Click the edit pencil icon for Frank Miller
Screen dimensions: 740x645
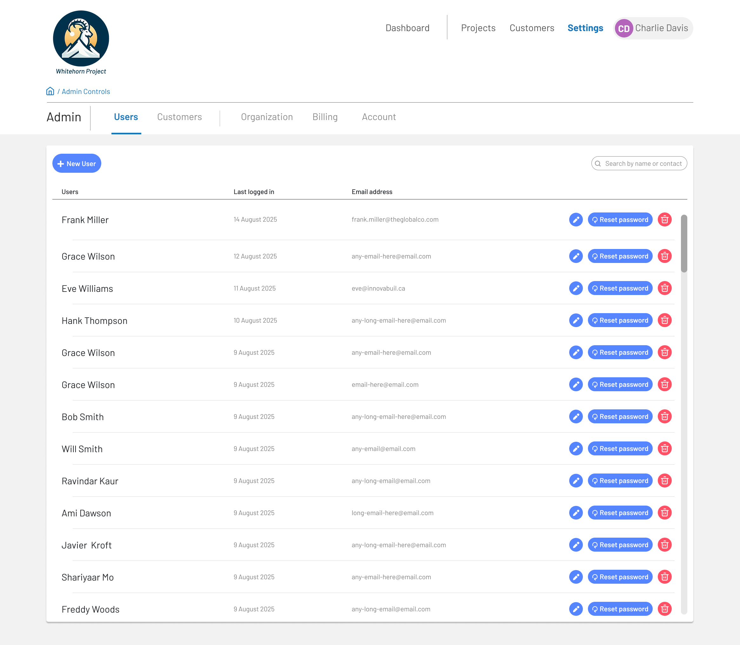(x=576, y=219)
